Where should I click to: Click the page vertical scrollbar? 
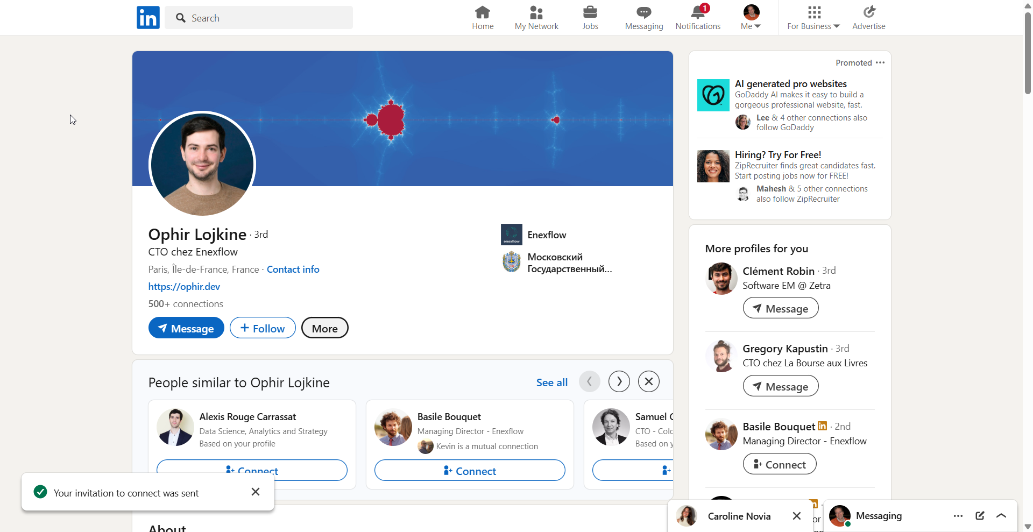pyautogui.click(x=1028, y=53)
